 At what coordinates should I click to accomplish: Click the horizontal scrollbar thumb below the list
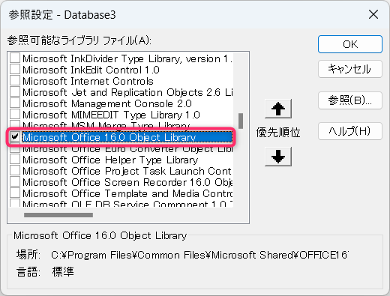coord(58,215)
